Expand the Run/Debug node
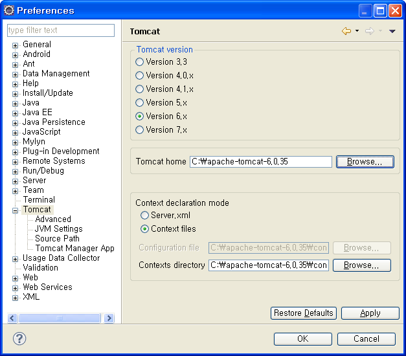The height and width of the screenshot is (356, 406). pos(16,172)
